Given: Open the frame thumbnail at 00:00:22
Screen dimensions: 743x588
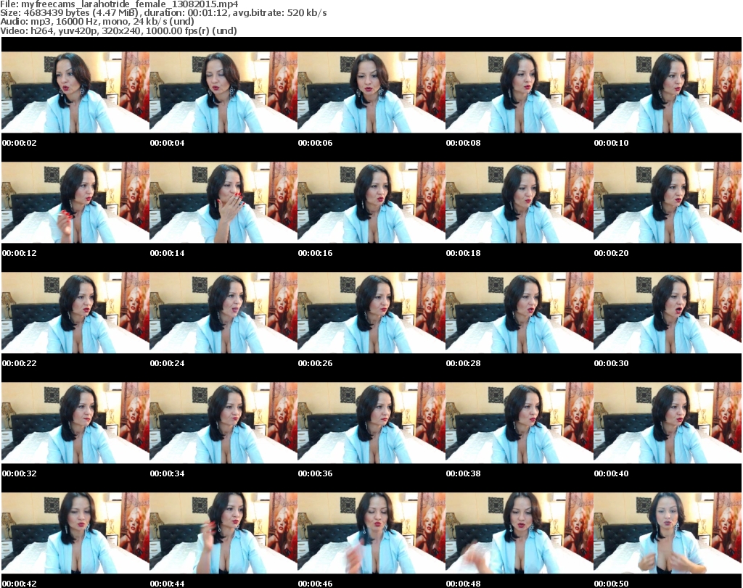Looking at the screenshot, I should tap(75, 312).
